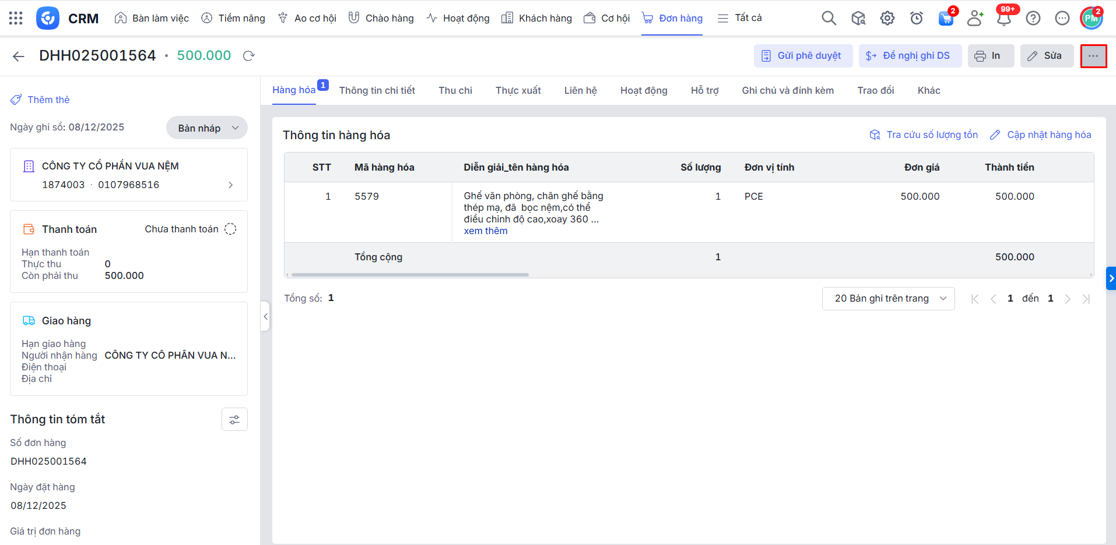Click the help question mark icon
Image resolution: width=1116 pixels, height=545 pixels.
coord(1033,18)
